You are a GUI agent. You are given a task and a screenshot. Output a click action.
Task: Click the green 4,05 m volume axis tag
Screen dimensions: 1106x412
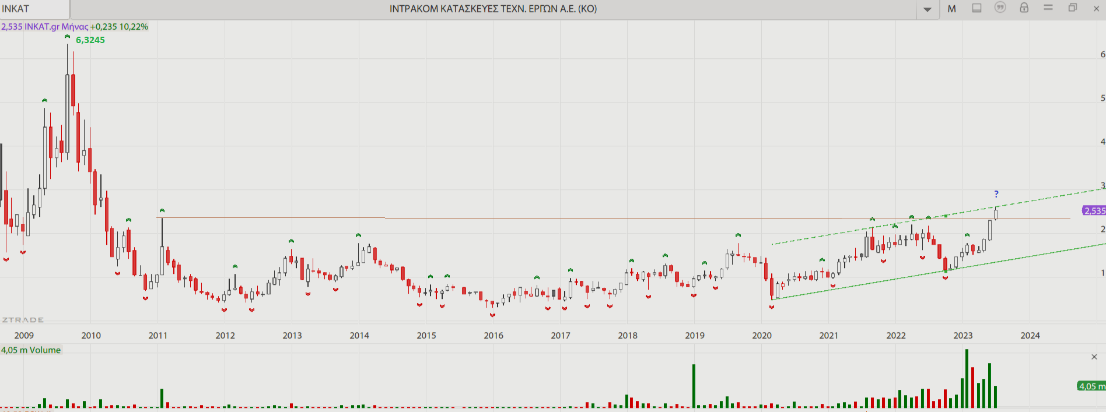click(1090, 386)
